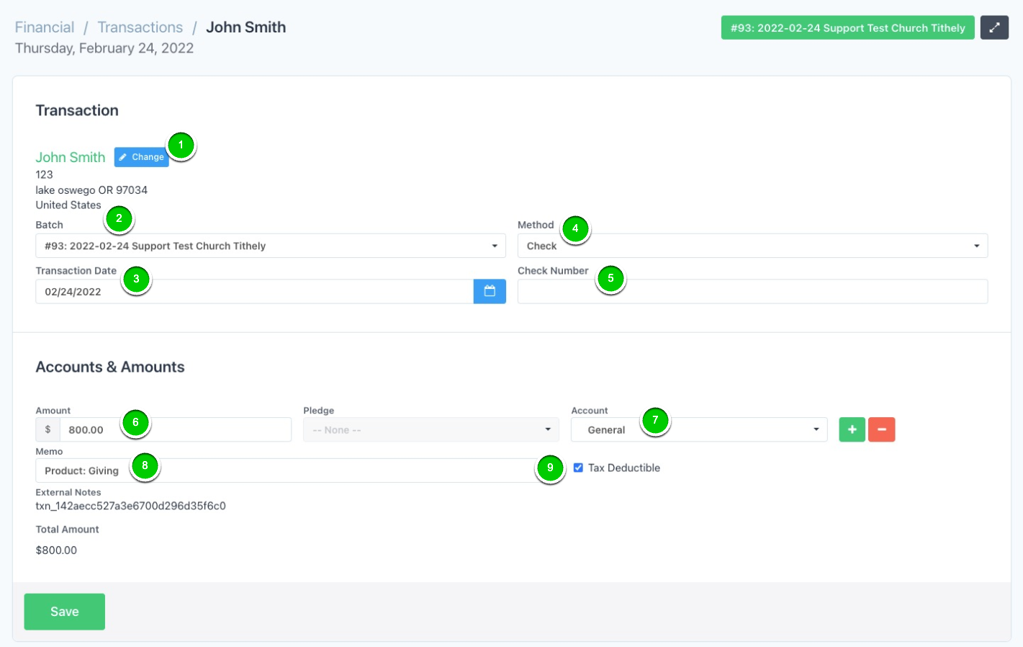The height and width of the screenshot is (647, 1023).
Task: Toggle the Tax Deductible checkbox
Action: click(578, 468)
